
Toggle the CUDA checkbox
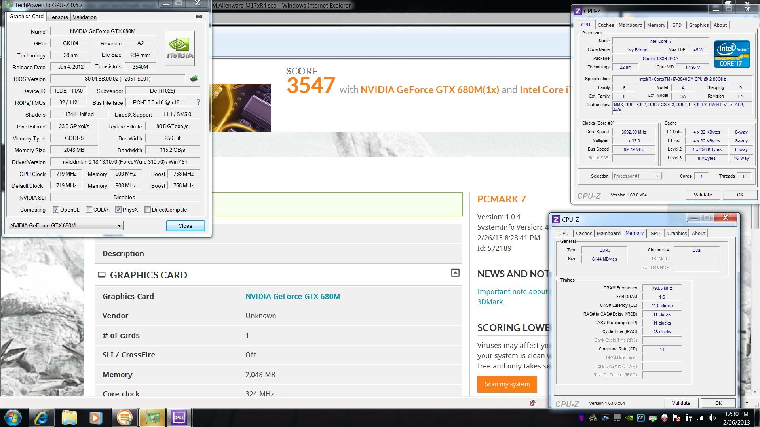tap(89, 210)
